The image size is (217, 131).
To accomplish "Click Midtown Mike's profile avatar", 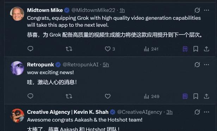I will pos(17,14).
